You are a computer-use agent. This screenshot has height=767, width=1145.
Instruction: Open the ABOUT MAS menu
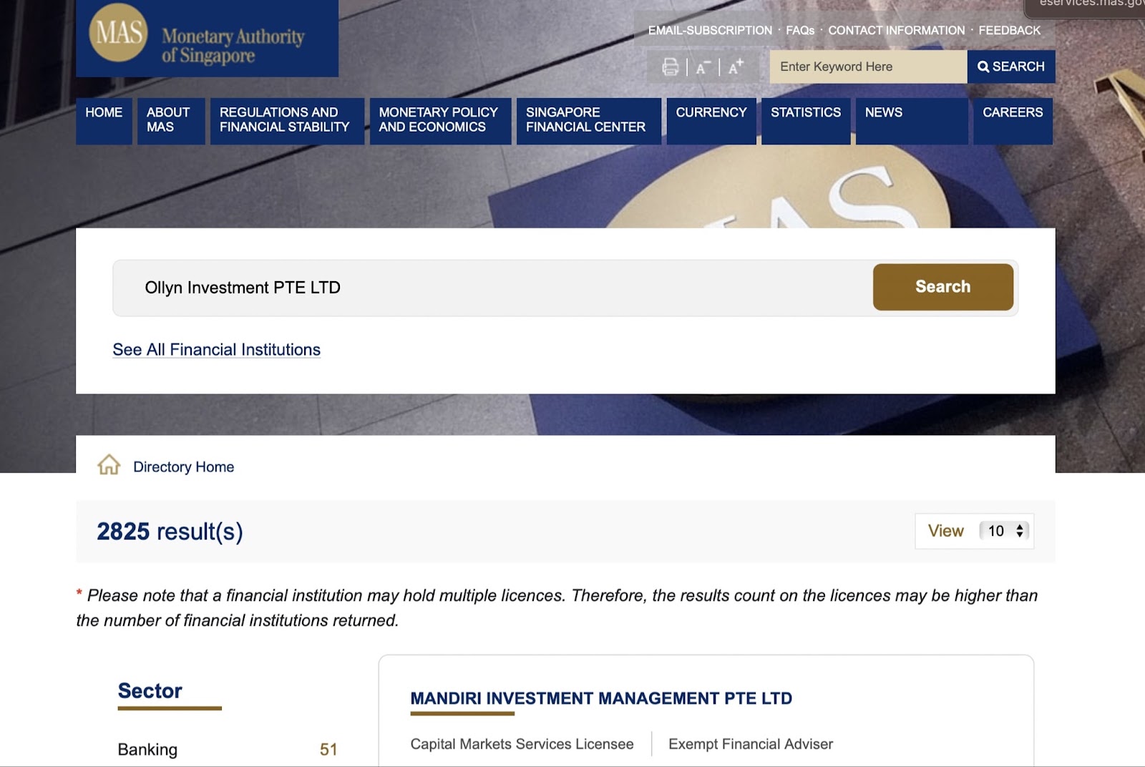(171, 121)
